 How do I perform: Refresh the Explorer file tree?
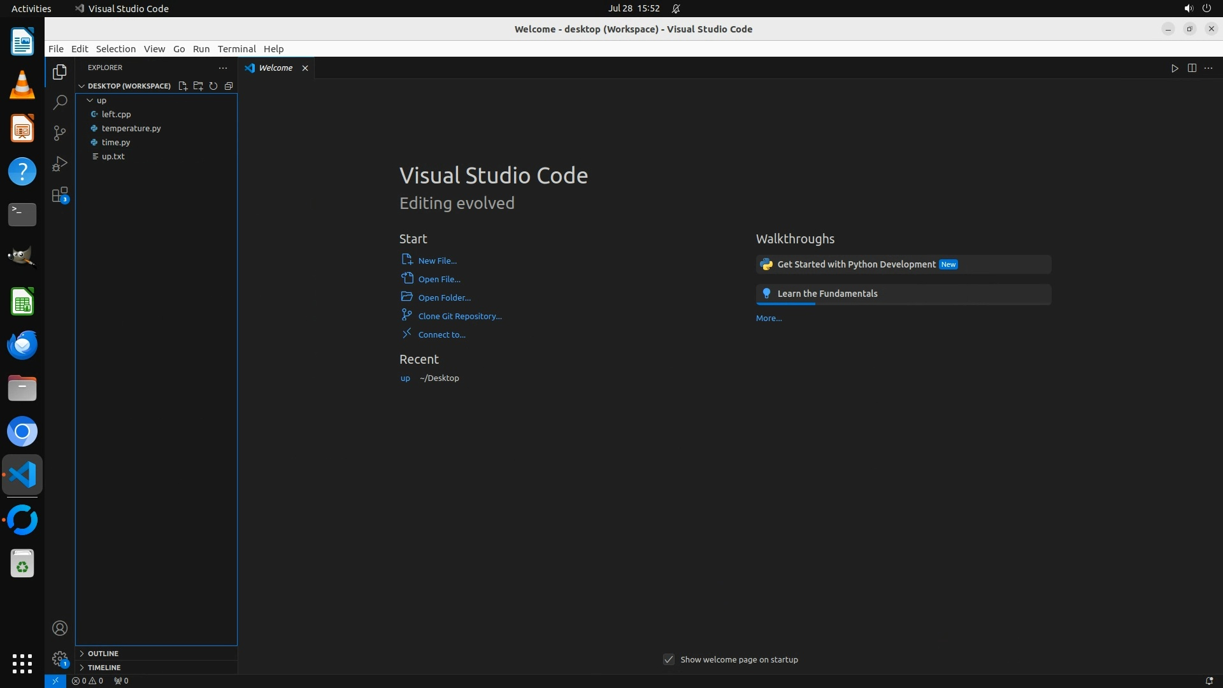213,86
